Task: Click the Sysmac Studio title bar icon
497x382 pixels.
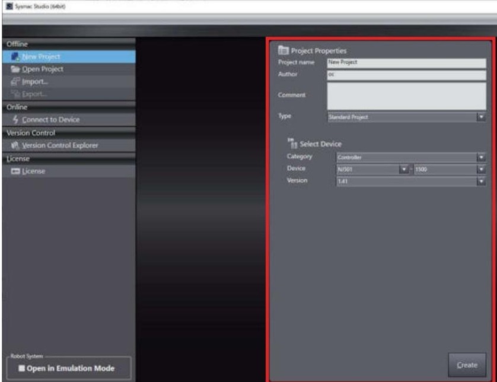Action: [x=9, y=6]
